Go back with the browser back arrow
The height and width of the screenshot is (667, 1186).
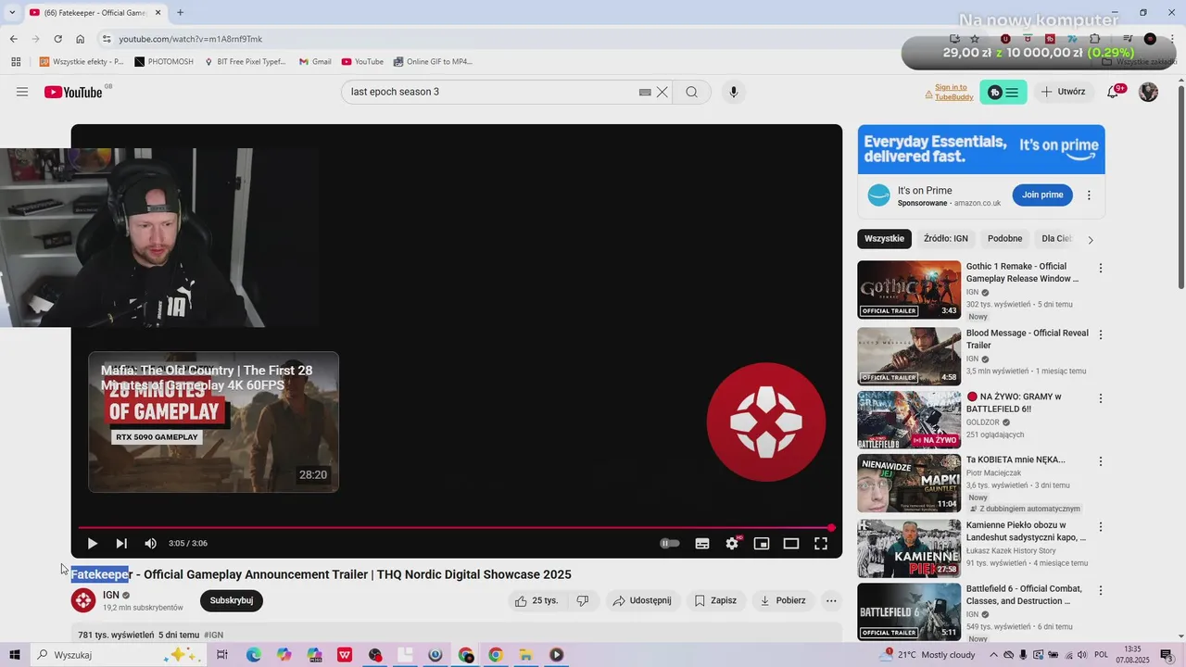click(x=13, y=39)
